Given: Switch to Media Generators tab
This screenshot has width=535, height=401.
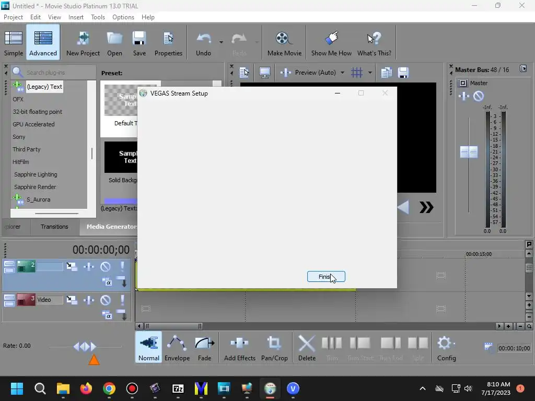Looking at the screenshot, I should 111,227.
